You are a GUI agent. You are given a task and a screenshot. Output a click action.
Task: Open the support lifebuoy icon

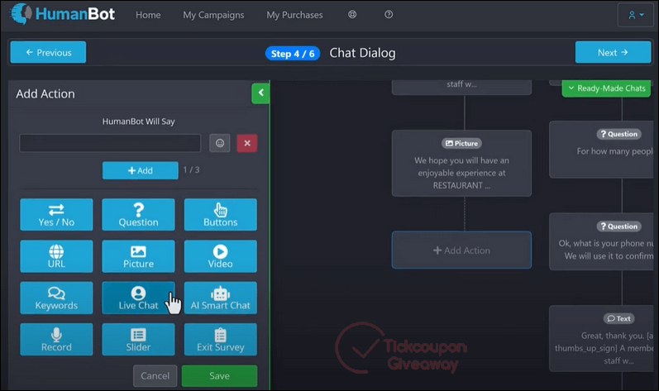pos(352,15)
